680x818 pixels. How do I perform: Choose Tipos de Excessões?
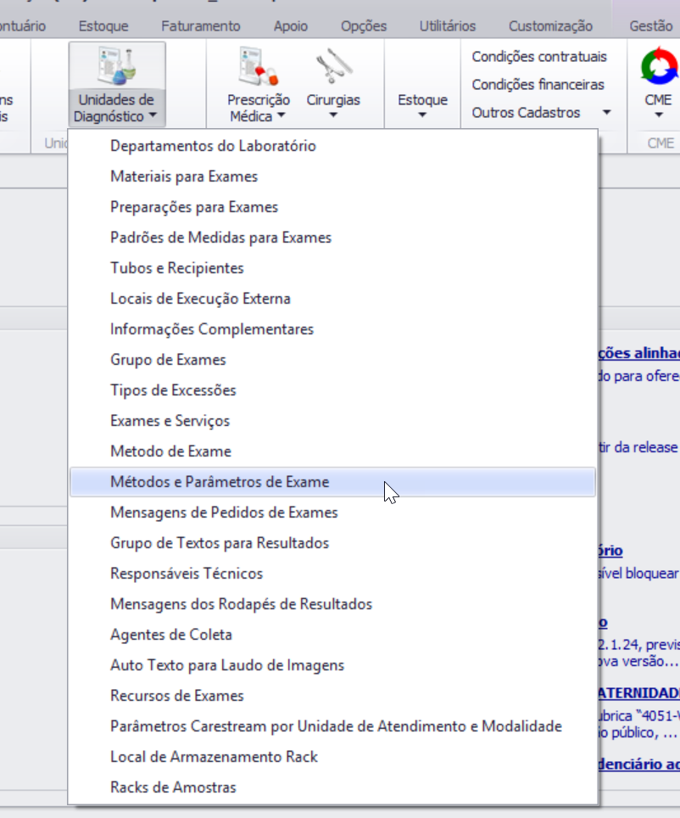coord(332,389)
